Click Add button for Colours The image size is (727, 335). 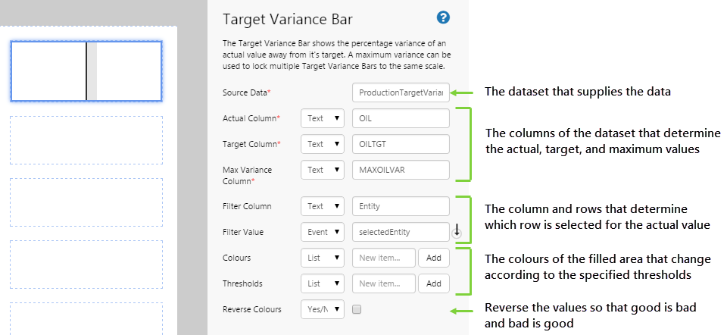(434, 258)
